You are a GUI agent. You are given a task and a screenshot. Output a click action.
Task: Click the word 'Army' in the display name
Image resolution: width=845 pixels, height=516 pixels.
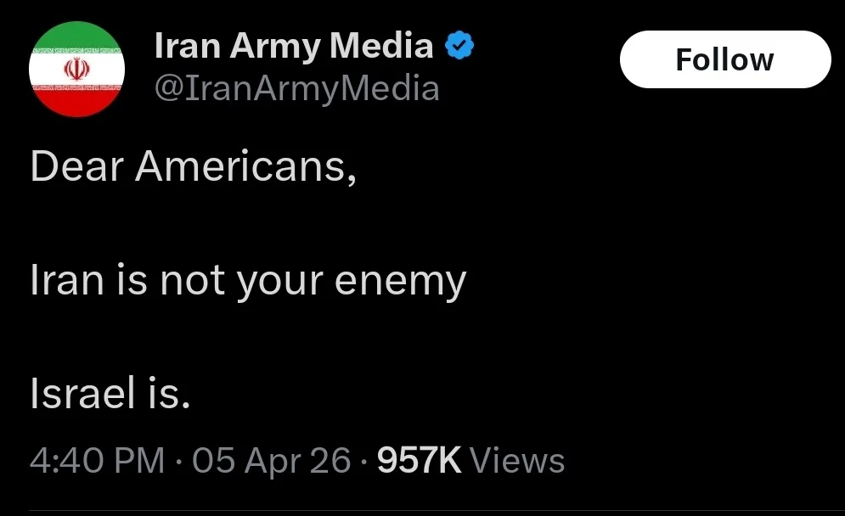[x=272, y=47]
